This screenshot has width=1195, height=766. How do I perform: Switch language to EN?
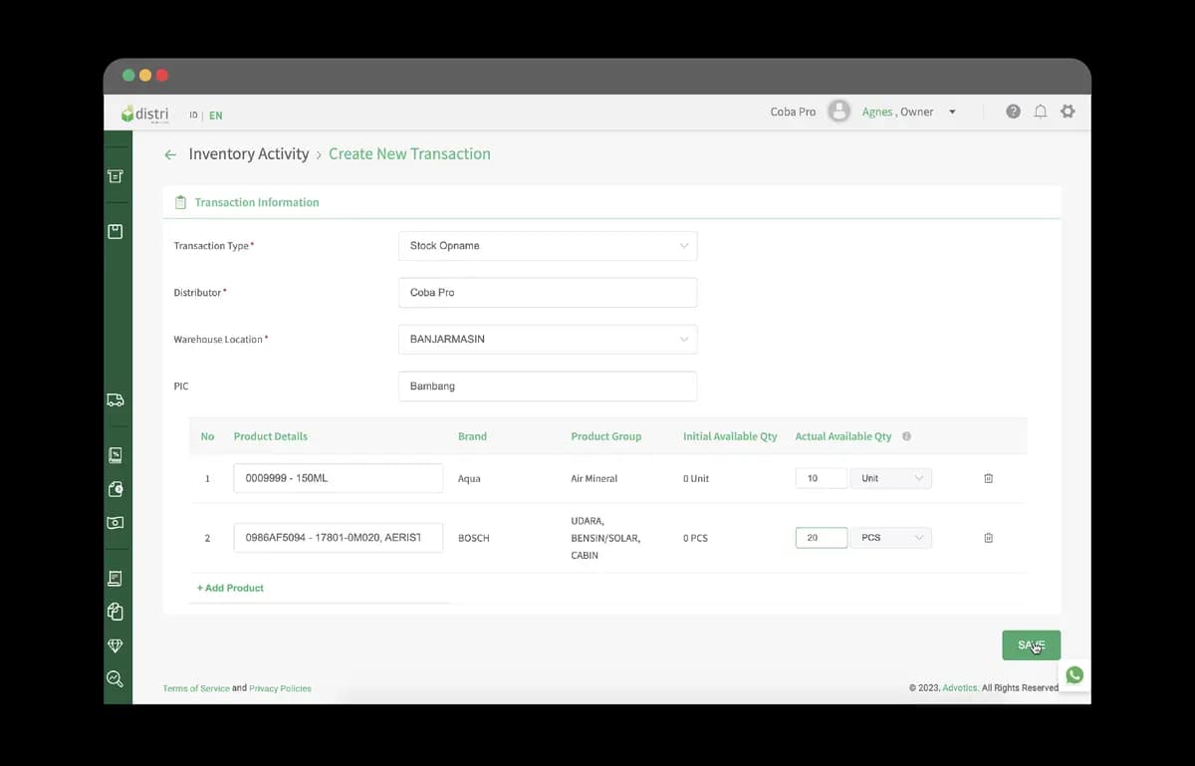tap(216, 116)
